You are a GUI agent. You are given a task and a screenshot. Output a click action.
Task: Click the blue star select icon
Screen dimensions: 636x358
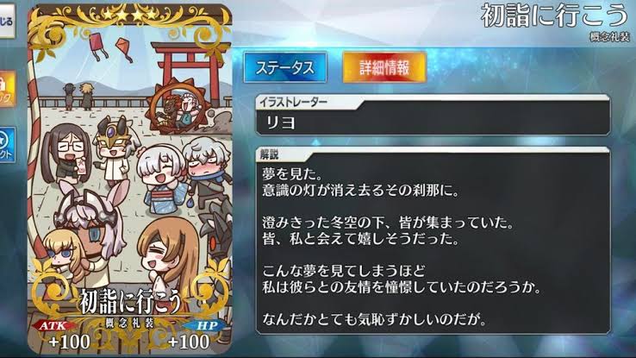click(7, 145)
